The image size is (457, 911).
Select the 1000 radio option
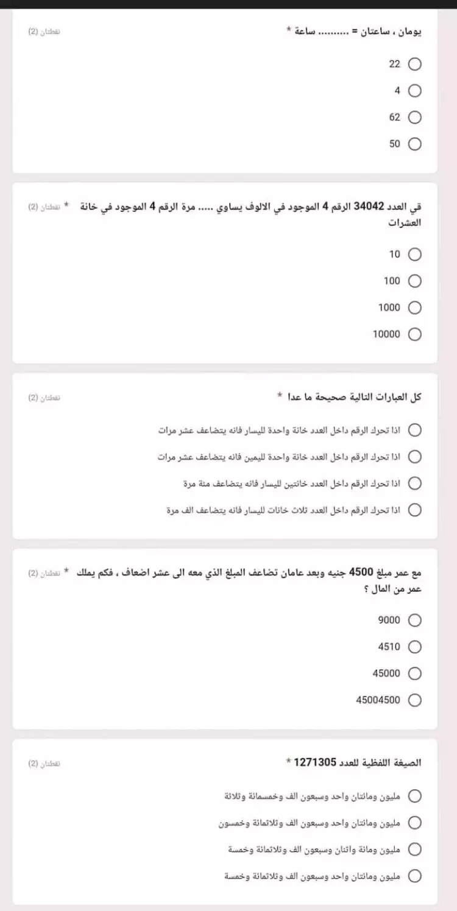pos(415,308)
